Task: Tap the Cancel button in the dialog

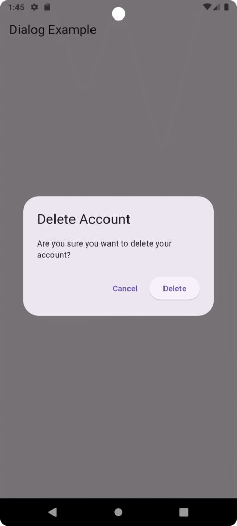Action: pyautogui.click(x=125, y=289)
